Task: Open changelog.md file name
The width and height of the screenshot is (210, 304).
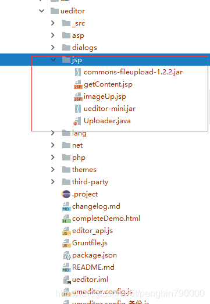Action: (x=96, y=206)
